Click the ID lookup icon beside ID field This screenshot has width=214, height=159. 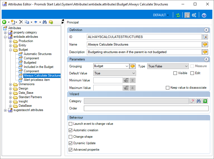coord(205,37)
